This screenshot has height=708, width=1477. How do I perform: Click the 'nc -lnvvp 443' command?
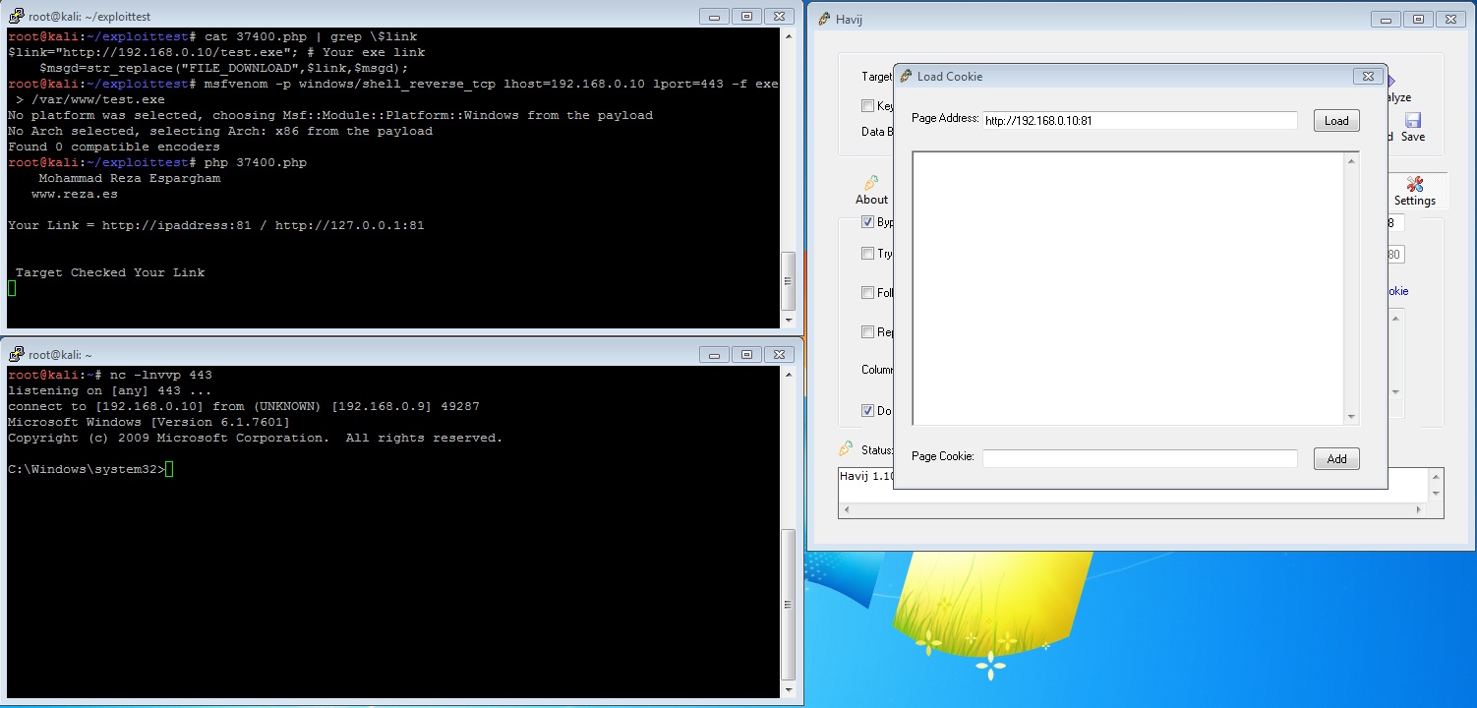(161, 375)
